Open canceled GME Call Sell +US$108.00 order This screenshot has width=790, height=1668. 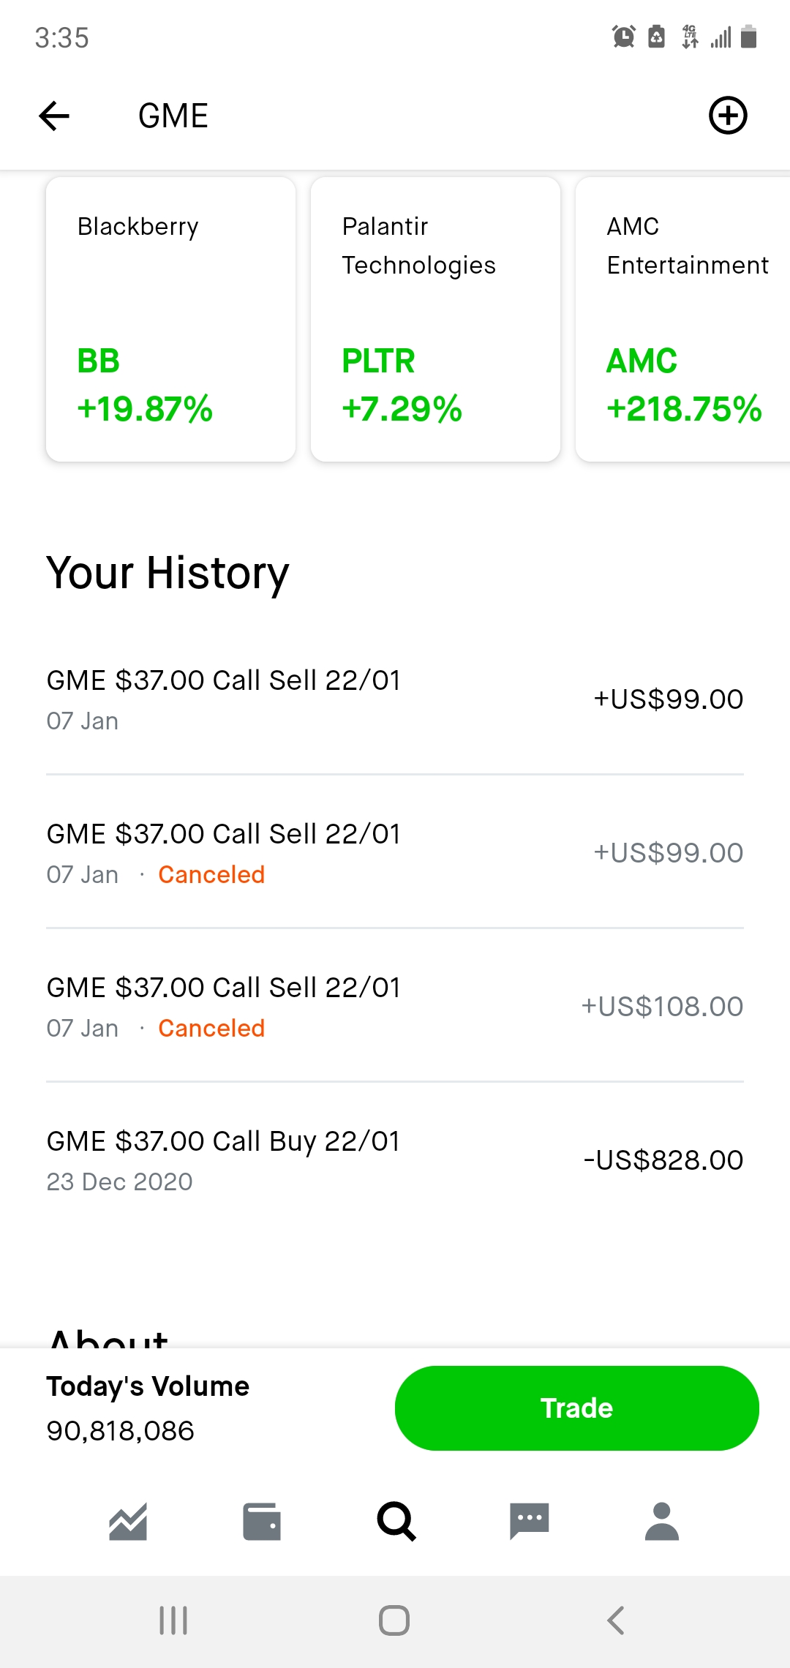pos(395,1007)
